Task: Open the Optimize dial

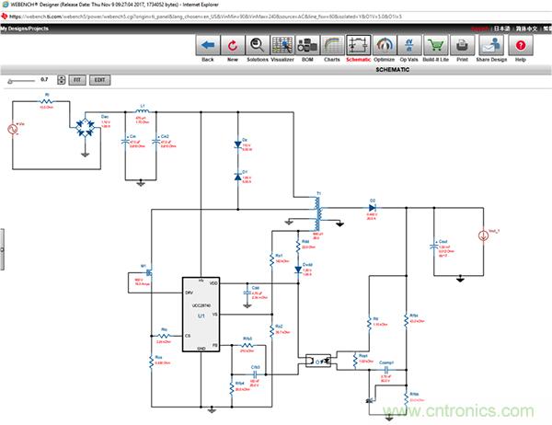Action: [384, 46]
